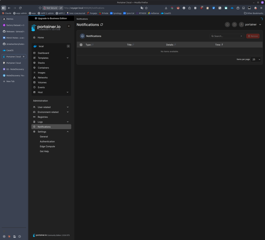
Task: Open Containers in the sidebar
Action: [43, 68]
